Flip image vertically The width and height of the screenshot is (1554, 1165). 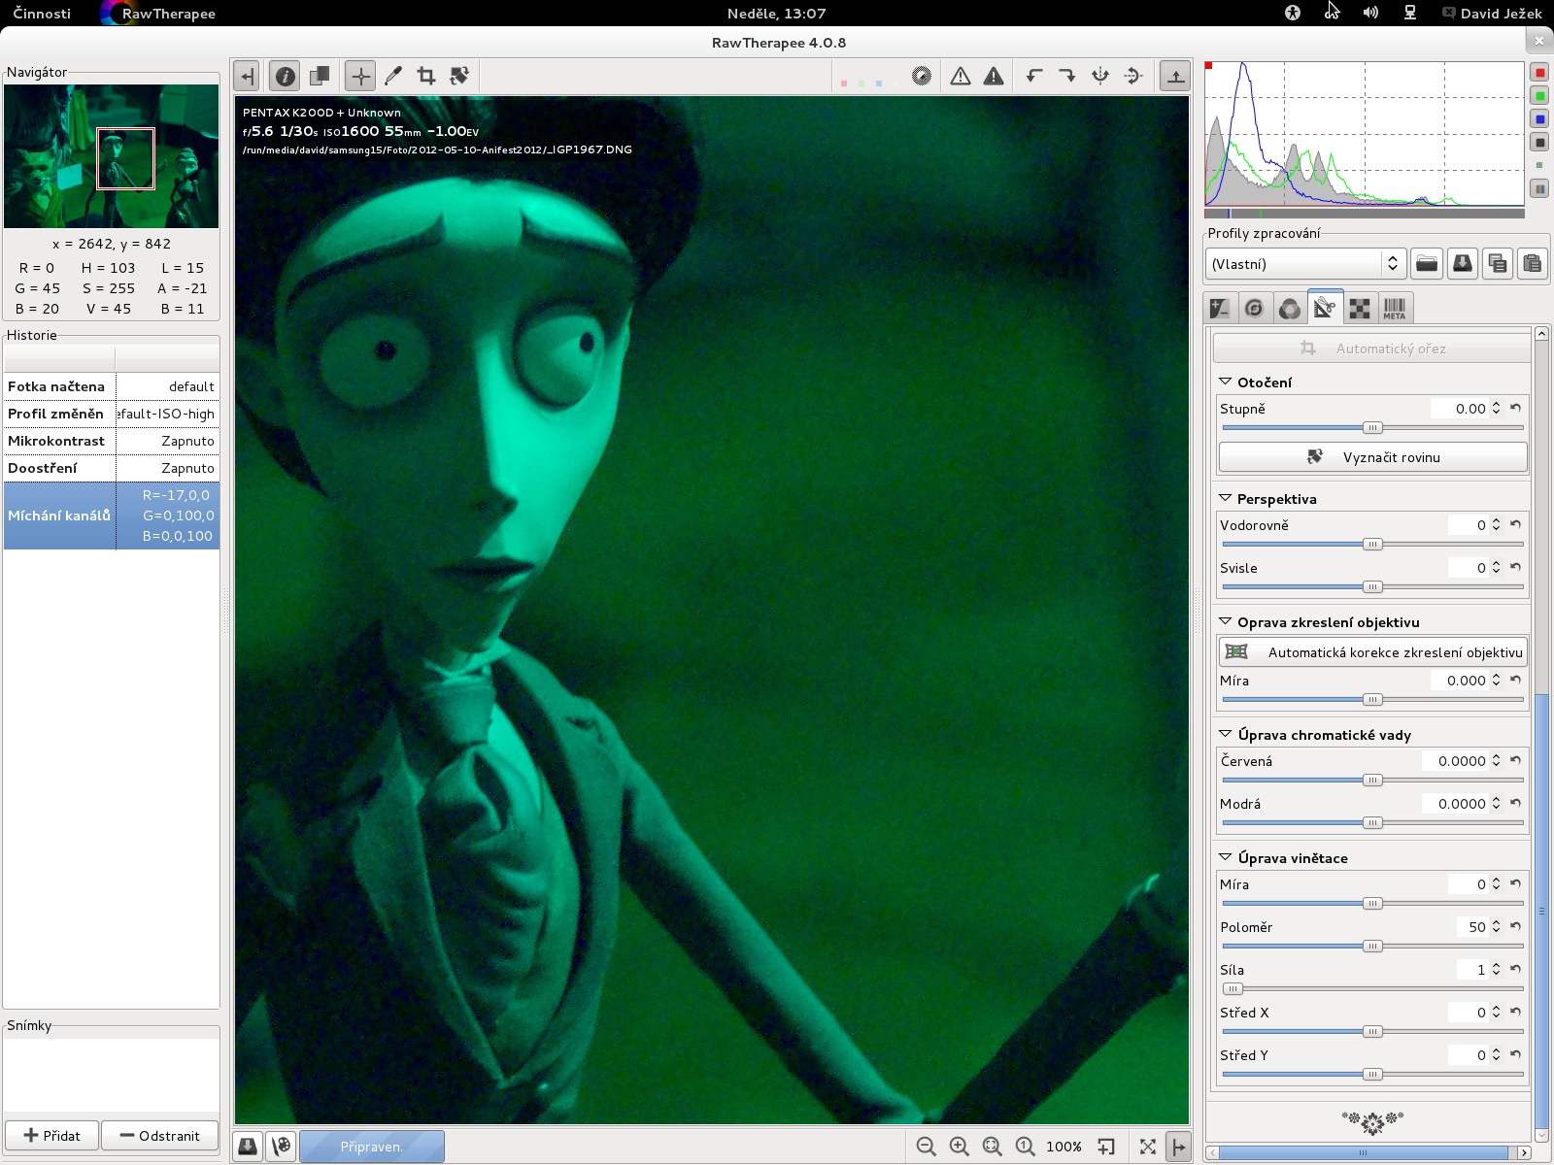[x=1133, y=76]
